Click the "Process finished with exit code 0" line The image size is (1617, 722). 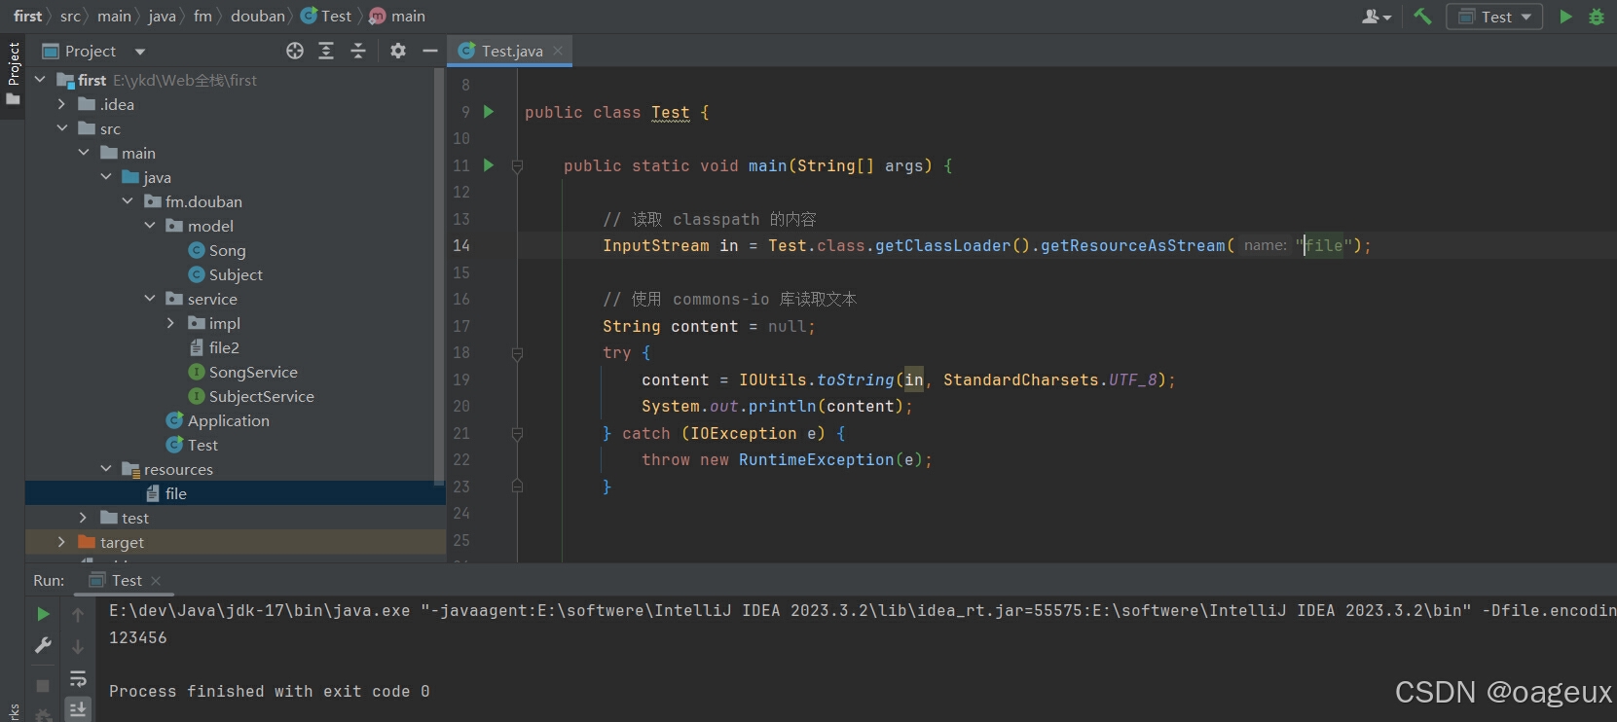pyautogui.click(x=270, y=691)
